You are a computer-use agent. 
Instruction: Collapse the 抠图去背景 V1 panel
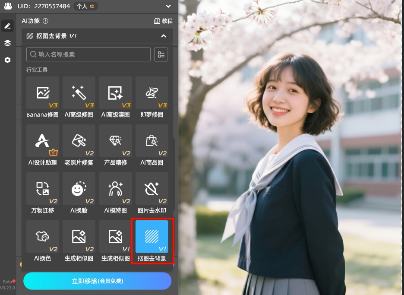[x=163, y=36]
